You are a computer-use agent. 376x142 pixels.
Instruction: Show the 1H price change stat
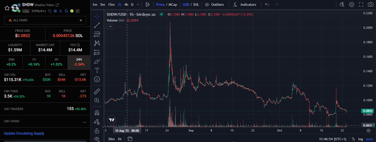[34, 62]
